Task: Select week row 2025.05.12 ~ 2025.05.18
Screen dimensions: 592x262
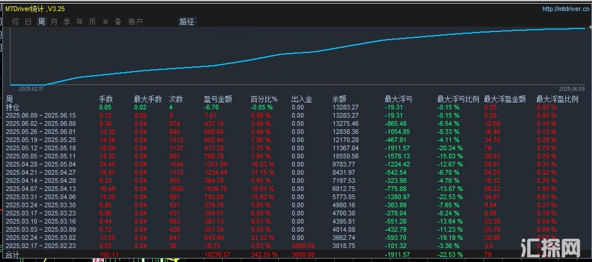Action: pyautogui.click(x=41, y=148)
